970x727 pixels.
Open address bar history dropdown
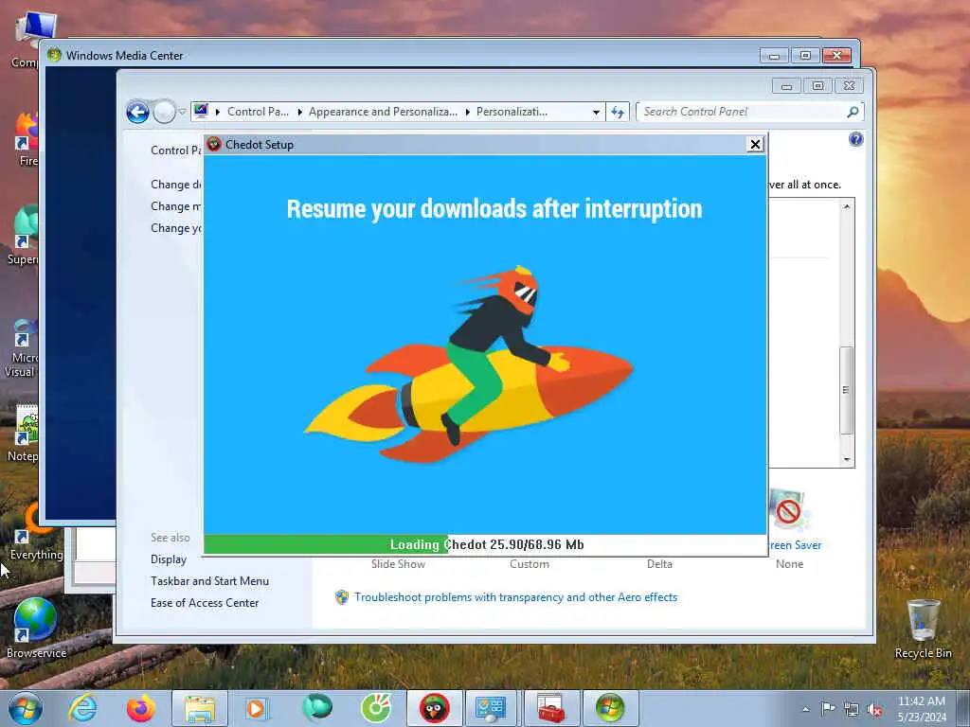(x=596, y=112)
